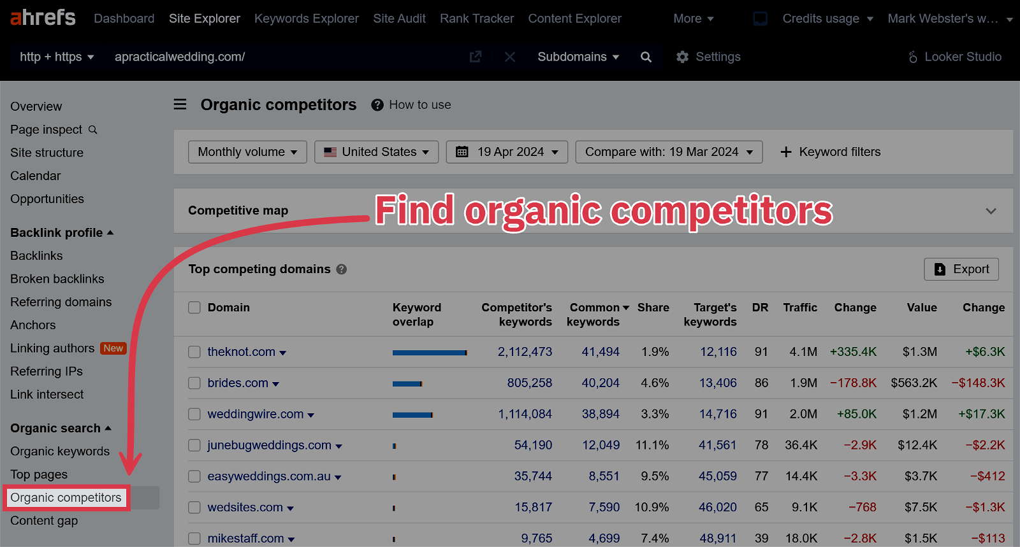Open Site Audit tab

(x=400, y=18)
